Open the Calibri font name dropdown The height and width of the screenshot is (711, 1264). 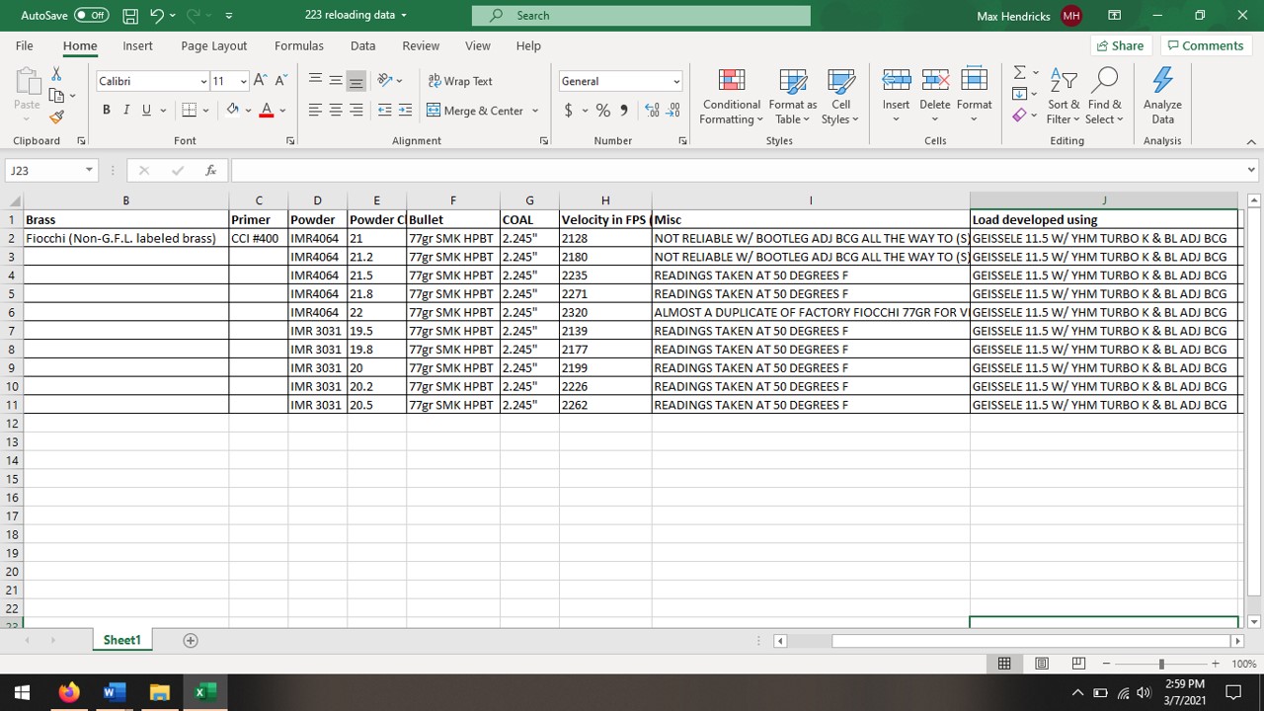203,81
